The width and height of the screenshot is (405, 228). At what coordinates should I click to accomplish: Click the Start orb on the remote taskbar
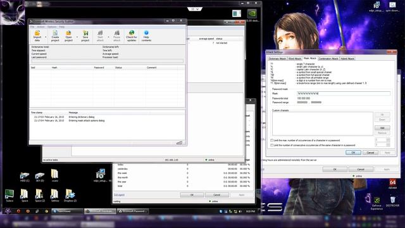pos(8,211)
